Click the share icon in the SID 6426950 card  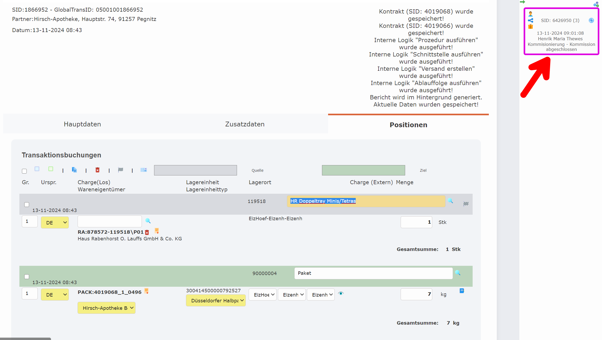point(531,20)
